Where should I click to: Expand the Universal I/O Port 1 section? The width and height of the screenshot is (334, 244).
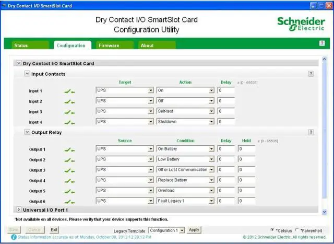pos(19,210)
